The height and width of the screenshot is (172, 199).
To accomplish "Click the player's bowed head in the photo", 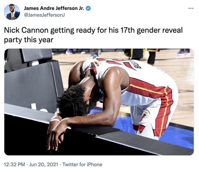I will pyautogui.click(x=74, y=100).
